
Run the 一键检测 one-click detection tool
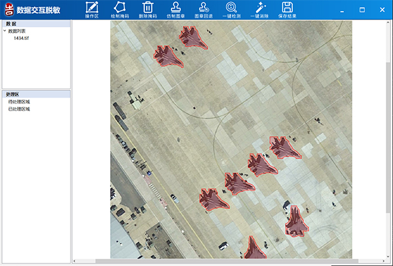coord(231,9)
